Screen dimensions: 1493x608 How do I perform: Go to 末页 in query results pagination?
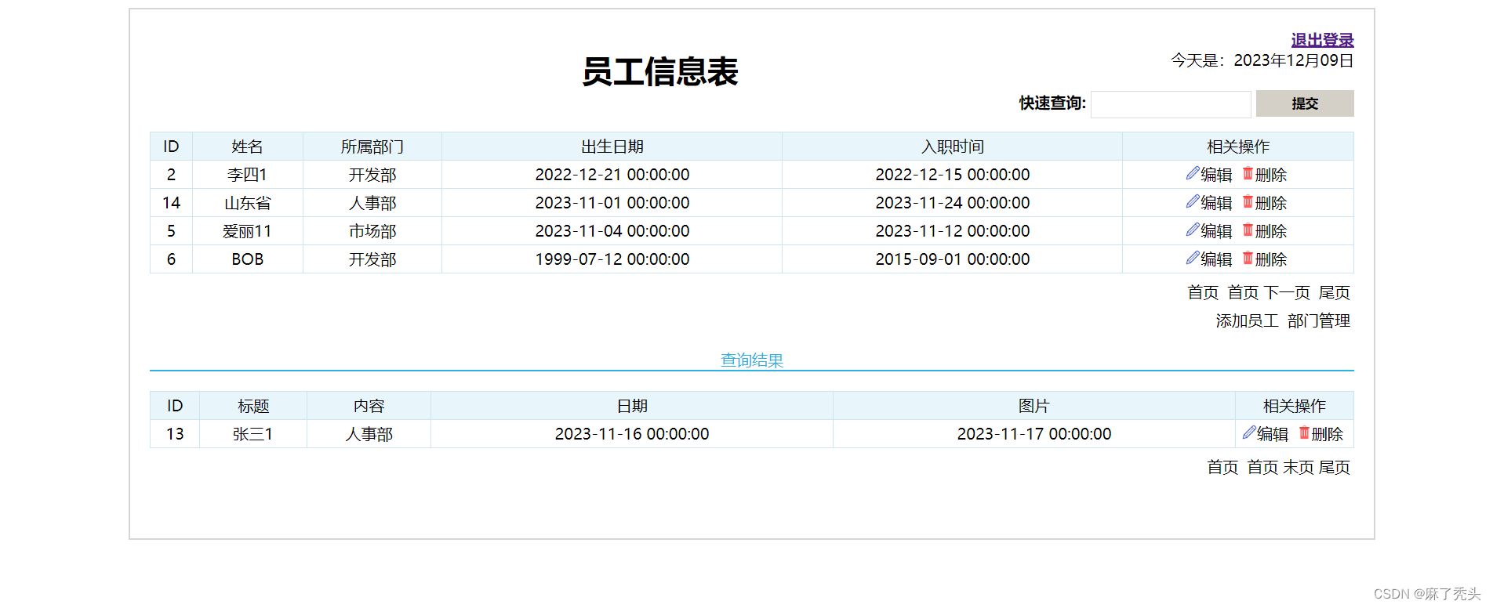click(1299, 467)
